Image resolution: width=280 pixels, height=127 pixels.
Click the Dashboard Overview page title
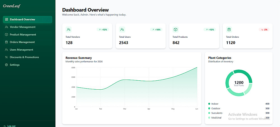pyautogui.click(x=85, y=10)
